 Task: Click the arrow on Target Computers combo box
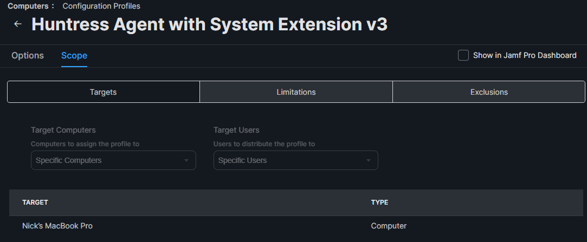[186, 160]
